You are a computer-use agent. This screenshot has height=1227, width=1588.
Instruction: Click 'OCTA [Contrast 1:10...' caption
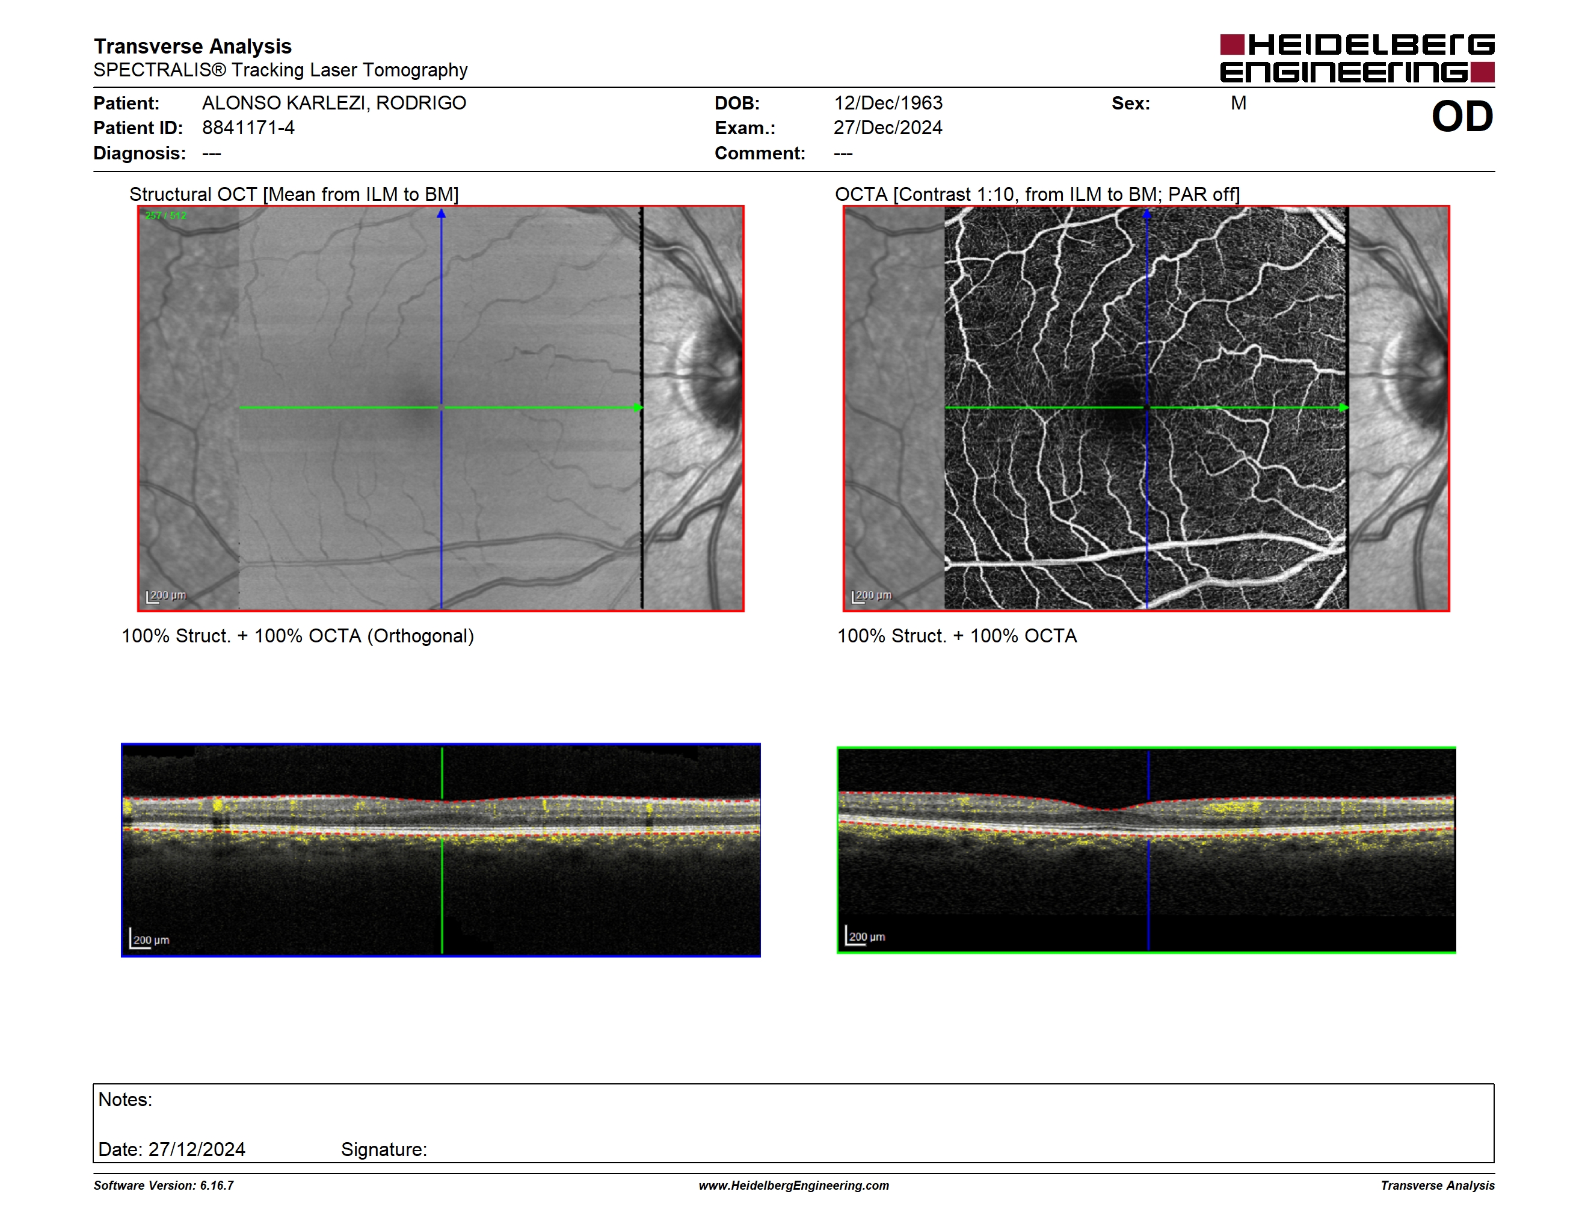pos(1038,195)
